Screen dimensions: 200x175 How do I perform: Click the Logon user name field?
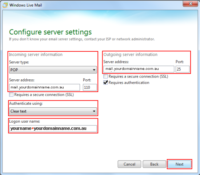pyautogui.click(x=53, y=128)
